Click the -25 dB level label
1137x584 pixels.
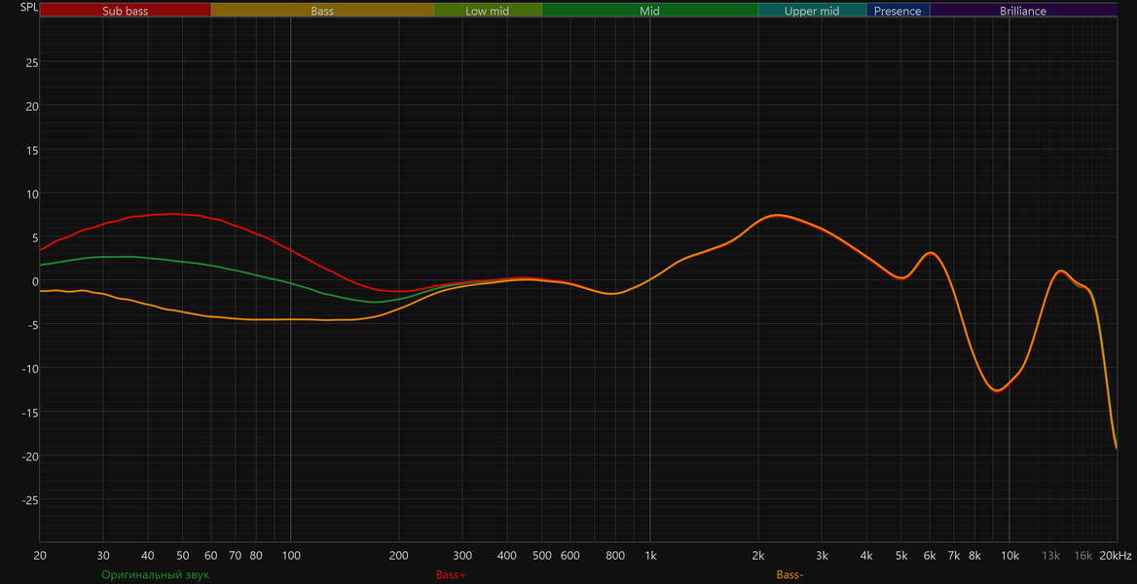pyautogui.click(x=30, y=500)
